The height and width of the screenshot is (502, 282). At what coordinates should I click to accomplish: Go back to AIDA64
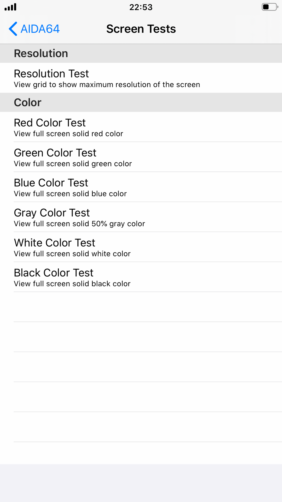coord(34,29)
